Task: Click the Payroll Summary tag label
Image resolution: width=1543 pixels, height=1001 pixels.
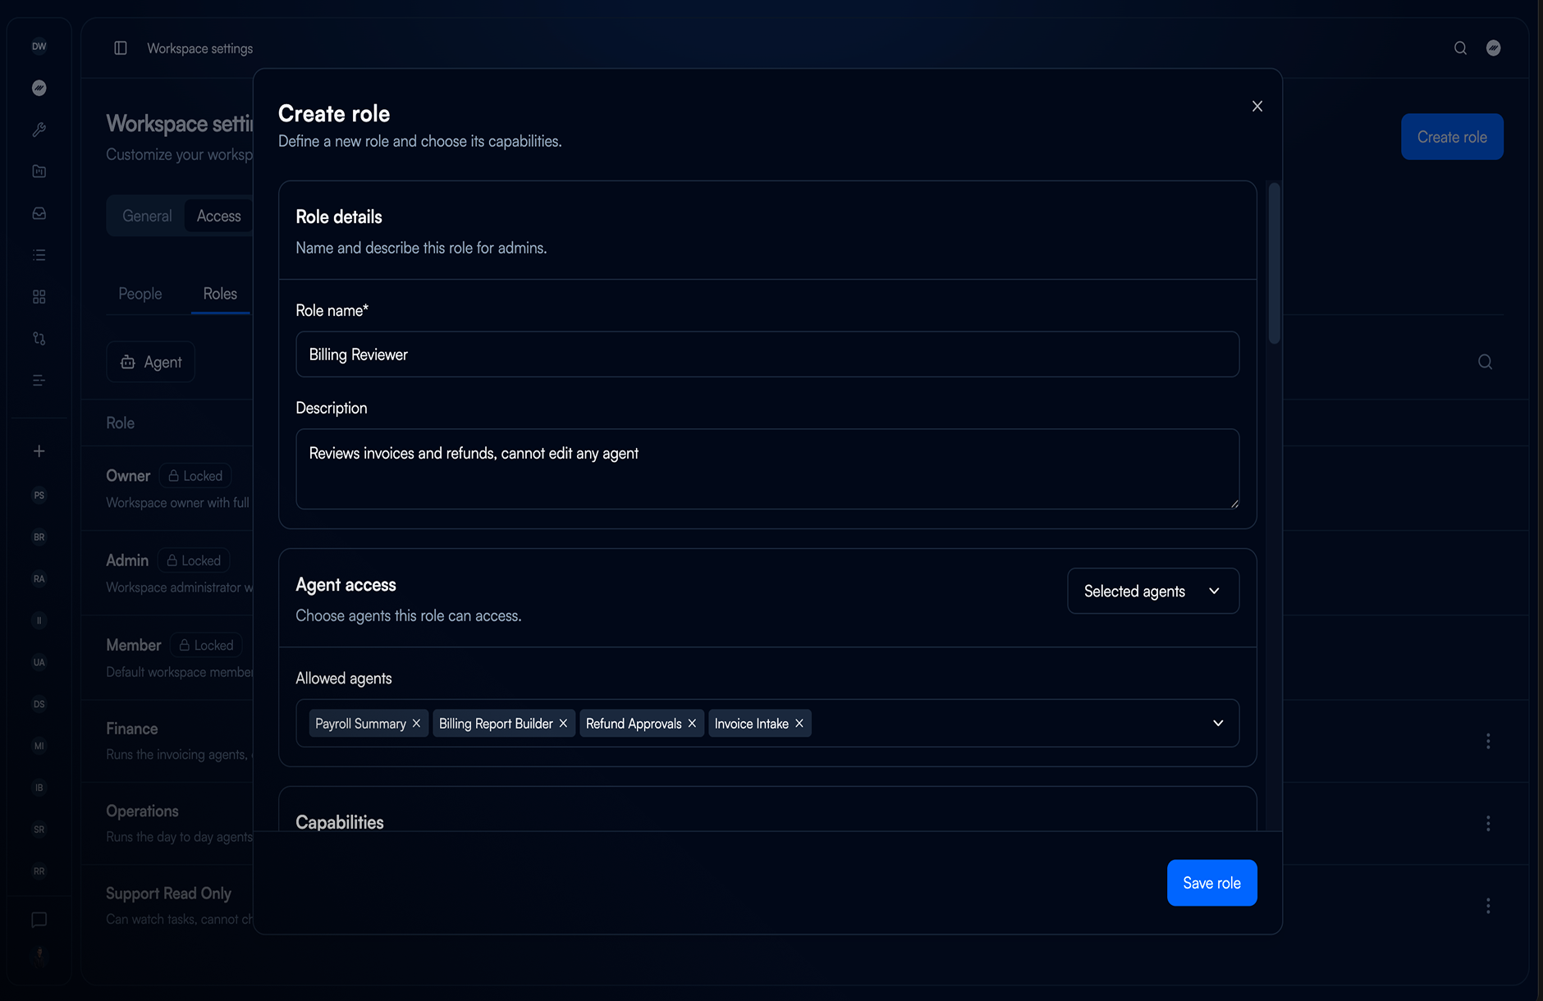Action: pos(360,724)
